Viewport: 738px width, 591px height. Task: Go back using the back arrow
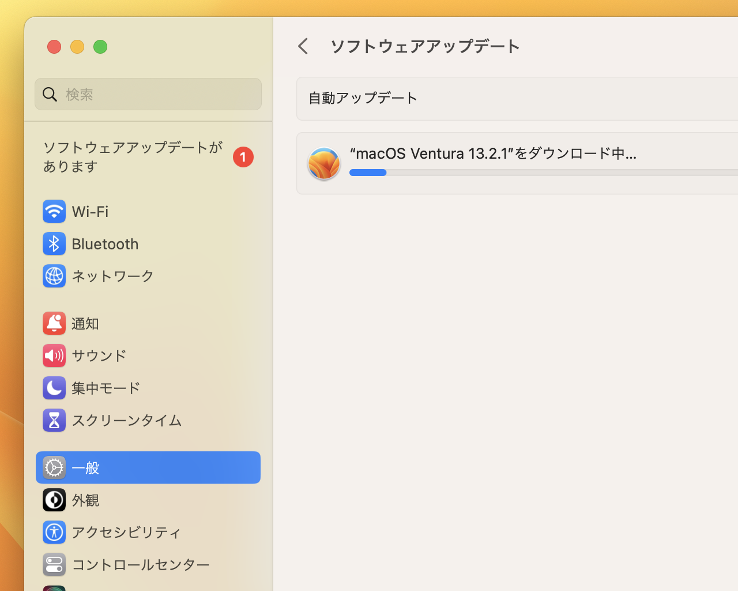(303, 46)
